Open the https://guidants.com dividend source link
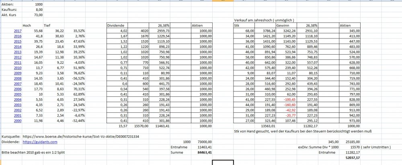The width and height of the screenshot is (402, 165). click(x=40, y=142)
